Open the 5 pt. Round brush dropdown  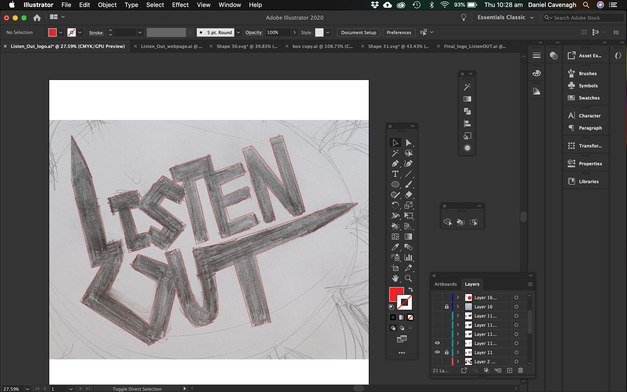click(238, 32)
